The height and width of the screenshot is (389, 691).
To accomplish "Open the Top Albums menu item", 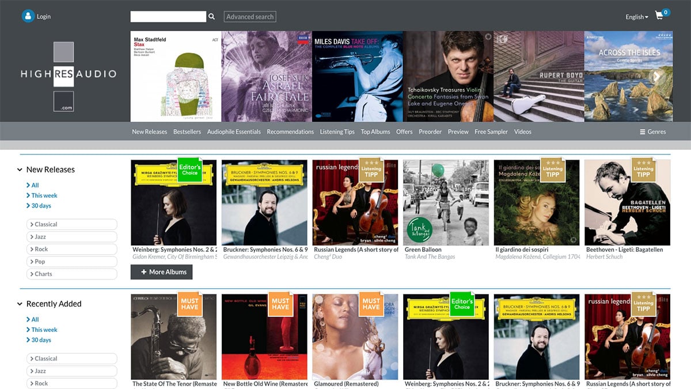I will 375,132.
